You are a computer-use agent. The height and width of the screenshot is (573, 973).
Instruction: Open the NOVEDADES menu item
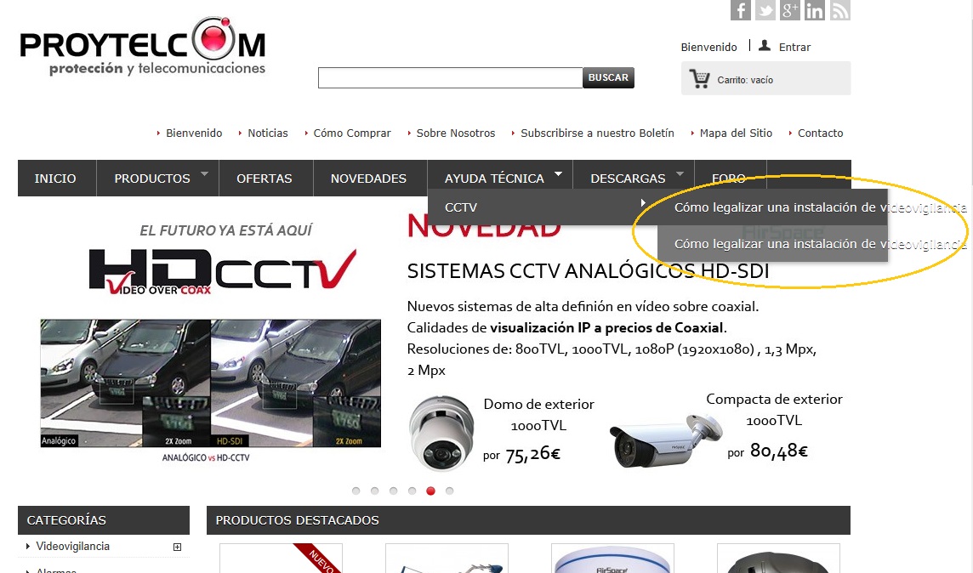click(368, 179)
